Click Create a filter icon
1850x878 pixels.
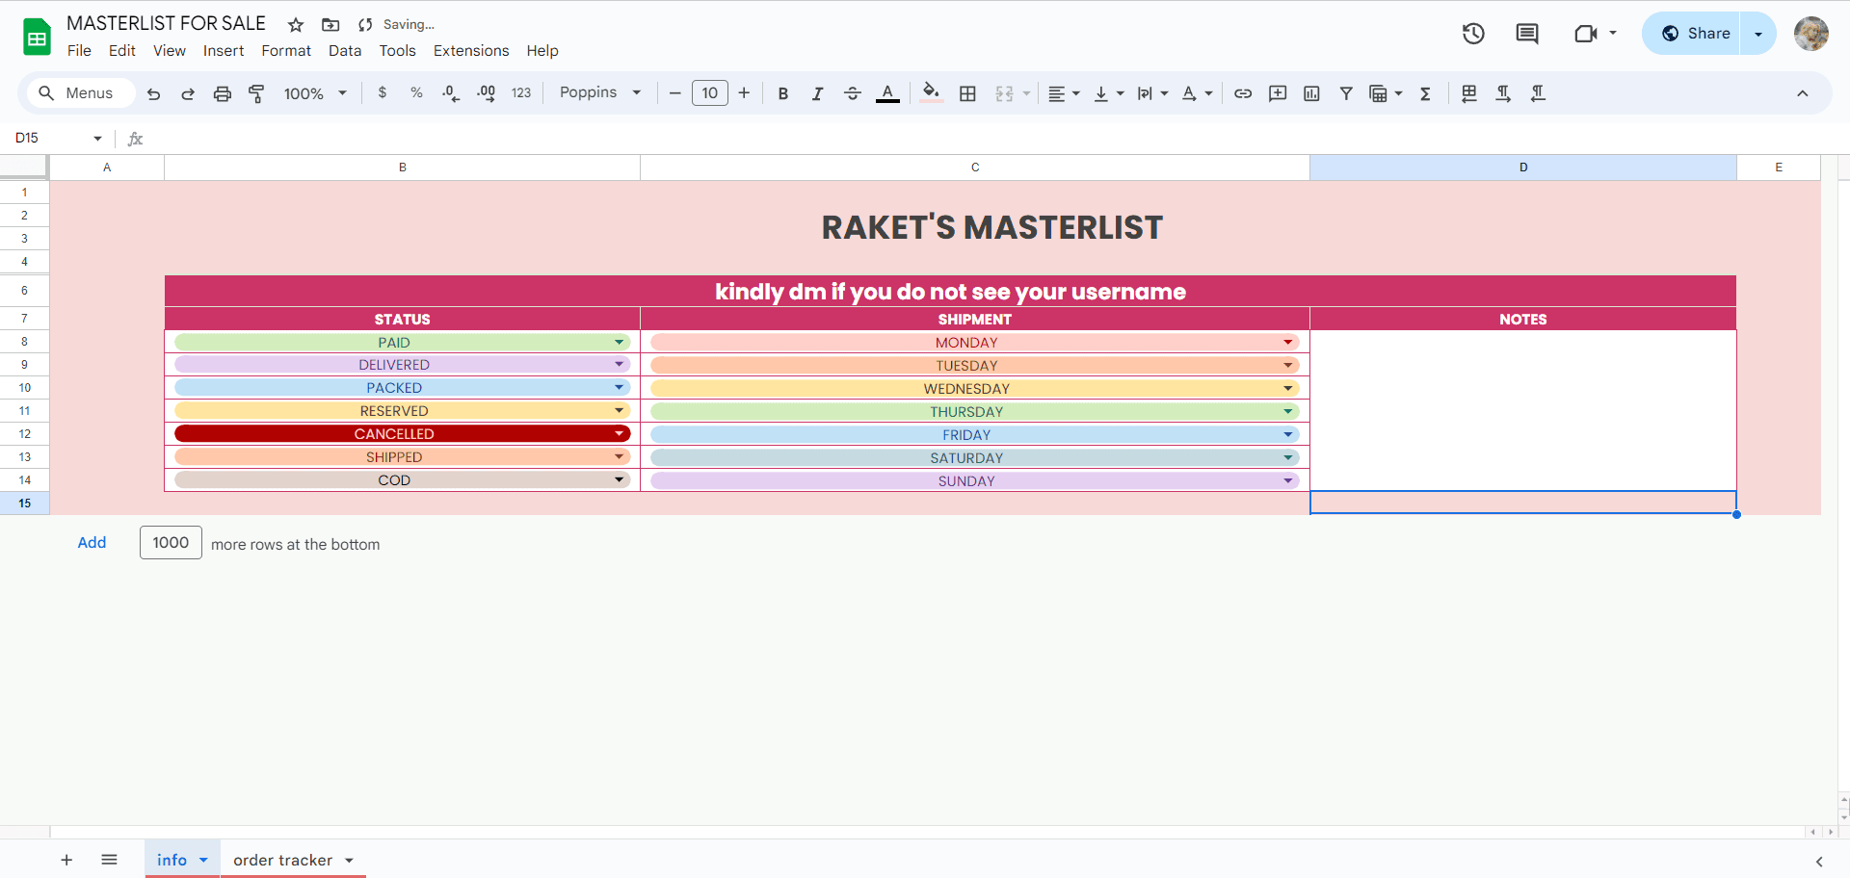[x=1346, y=93]
